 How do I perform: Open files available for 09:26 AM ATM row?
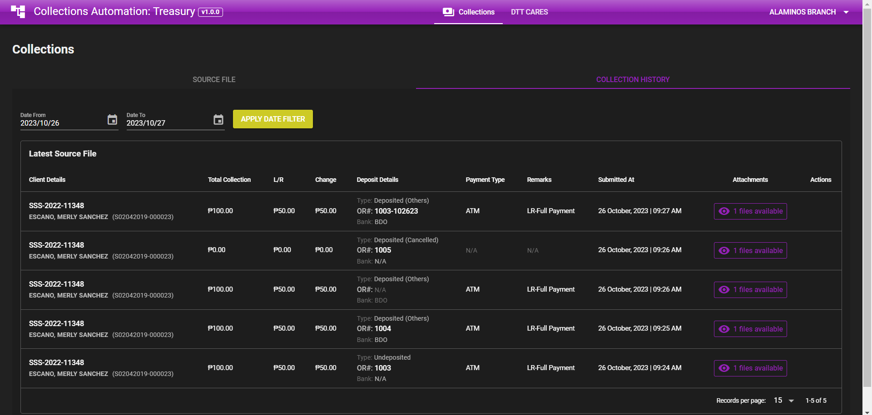pos(750,290)
